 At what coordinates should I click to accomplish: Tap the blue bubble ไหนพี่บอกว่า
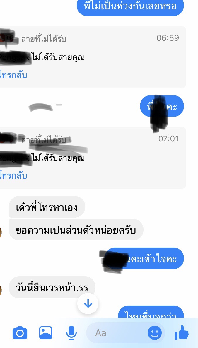coord(151,312)
